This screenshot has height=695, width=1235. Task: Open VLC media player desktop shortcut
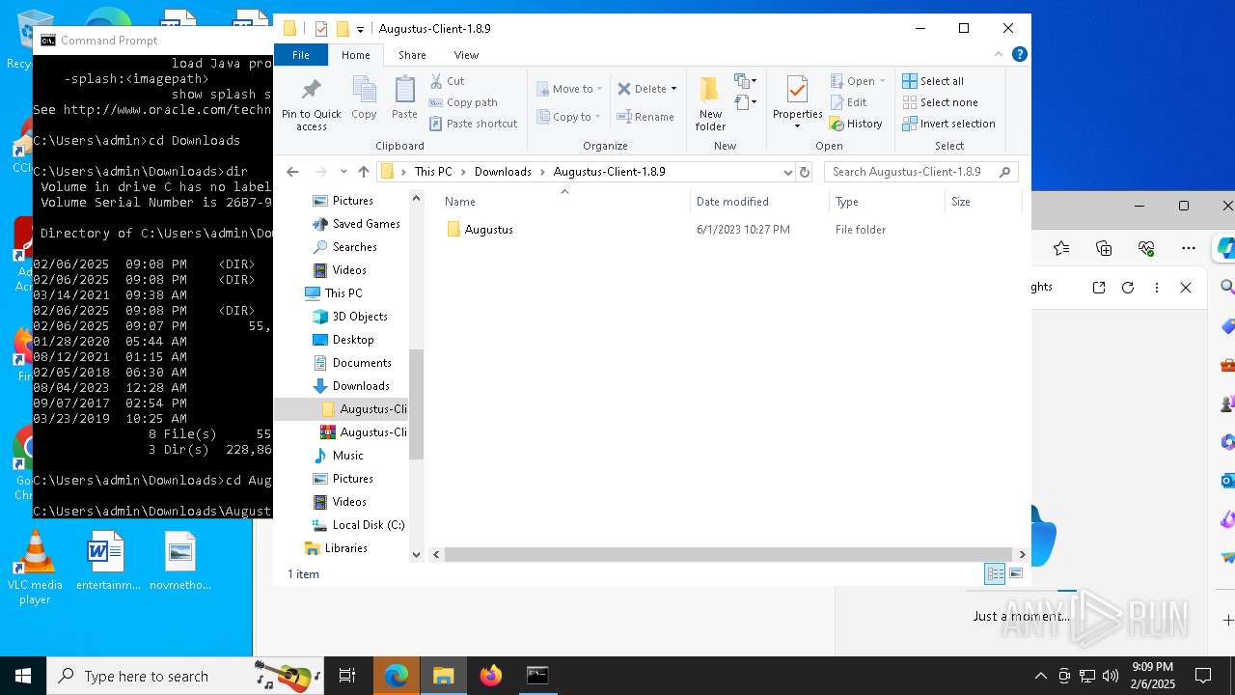tap(35, 569)
